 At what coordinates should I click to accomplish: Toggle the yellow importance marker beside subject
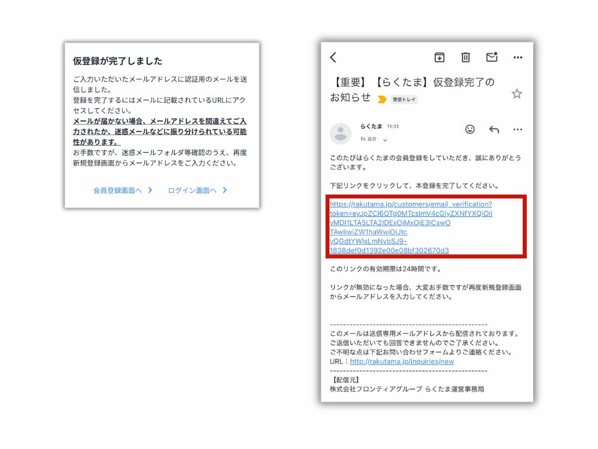[382, 99]
